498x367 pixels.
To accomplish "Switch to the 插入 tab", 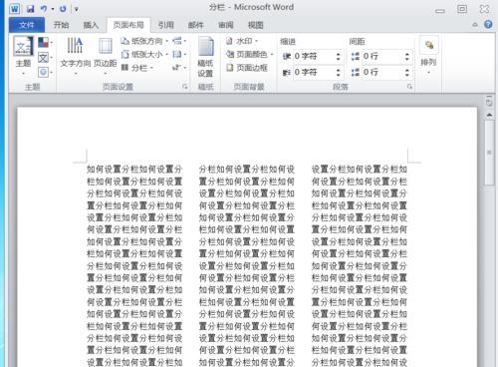I will pyautogui.click(x=91, y=25).
